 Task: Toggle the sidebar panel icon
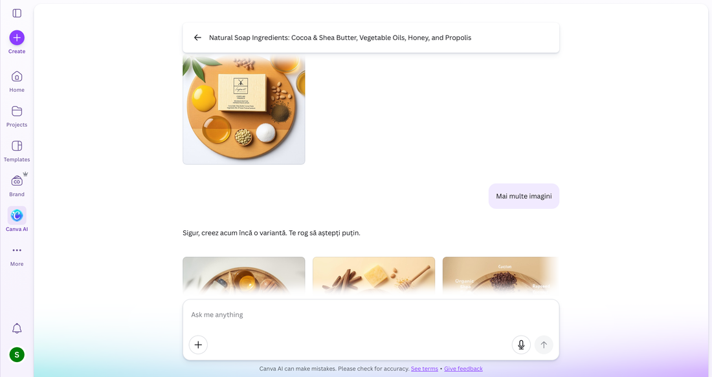[x=17, y=13]
